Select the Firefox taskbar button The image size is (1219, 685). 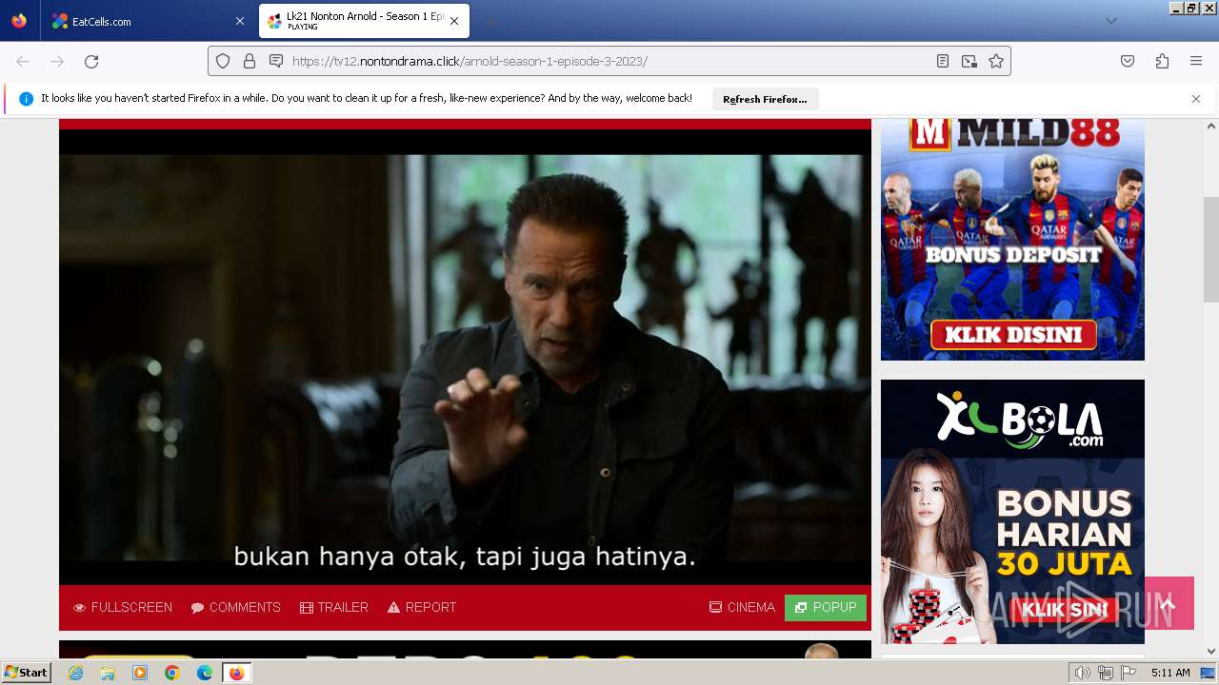click(236, 673)
